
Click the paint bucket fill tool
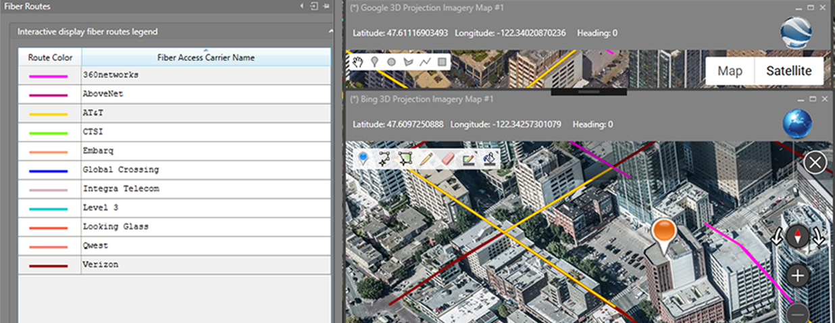[x=490, y=159]
